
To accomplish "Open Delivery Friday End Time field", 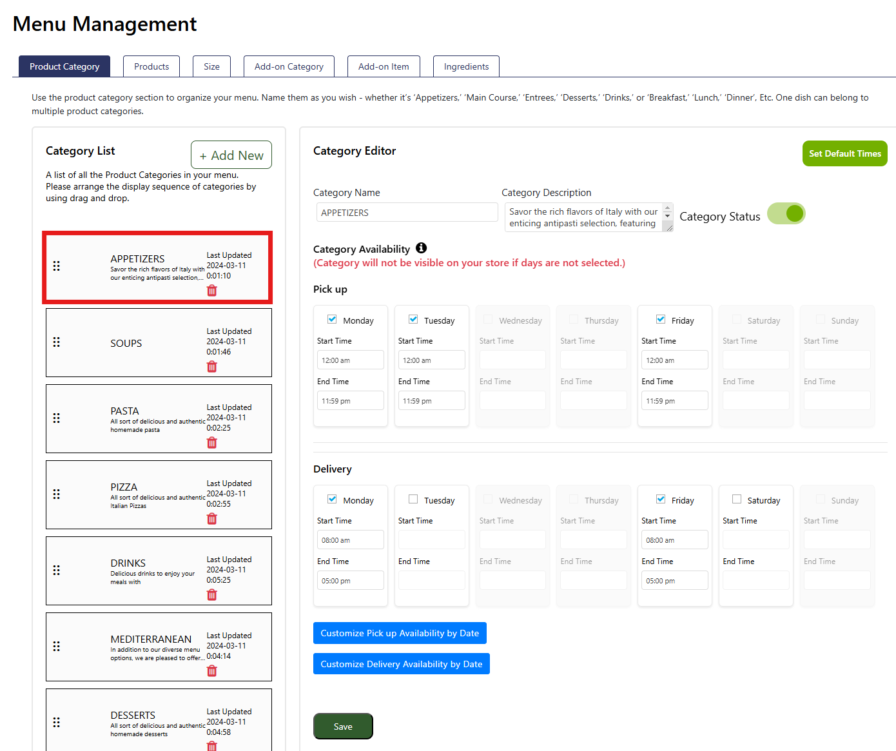I will point(674,581).
